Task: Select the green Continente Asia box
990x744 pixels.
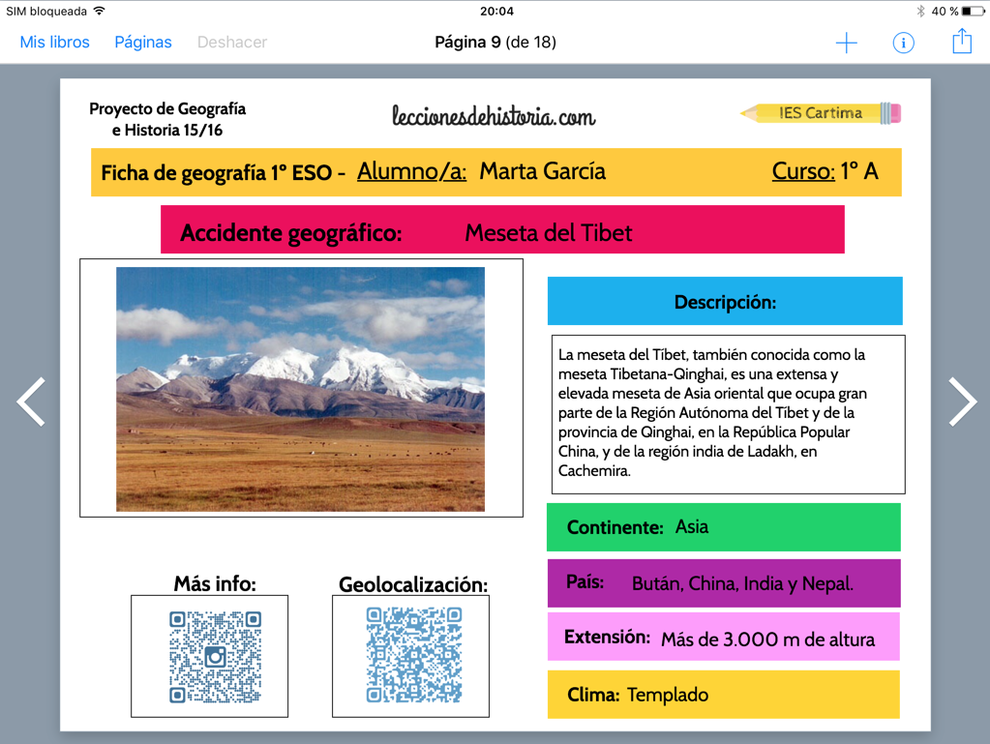Action: pos(723,527)
